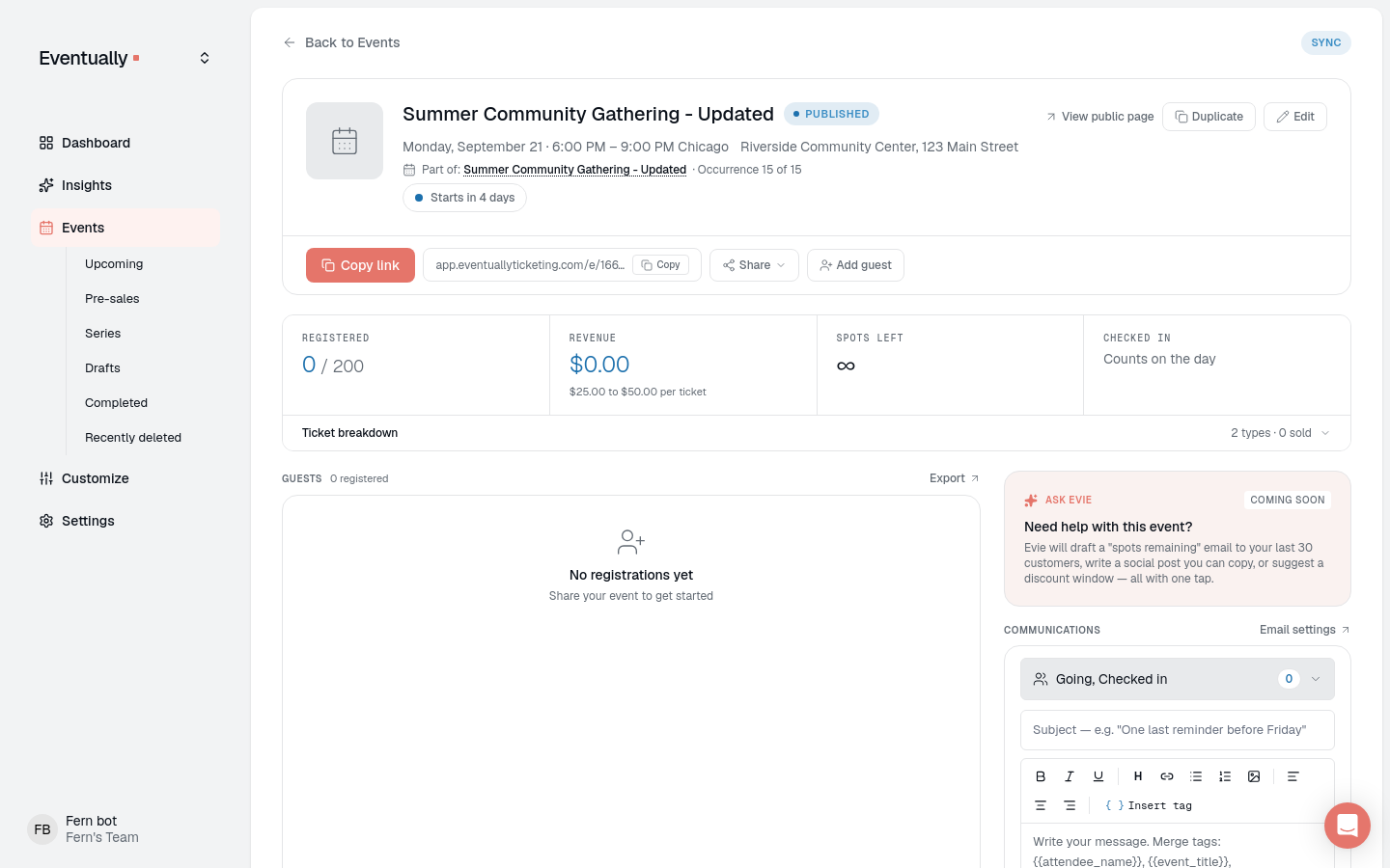Image resolution: width=1390 pixels, height=868 pixels.
Task: Click Insert tag button
Action: [1149, 805]
